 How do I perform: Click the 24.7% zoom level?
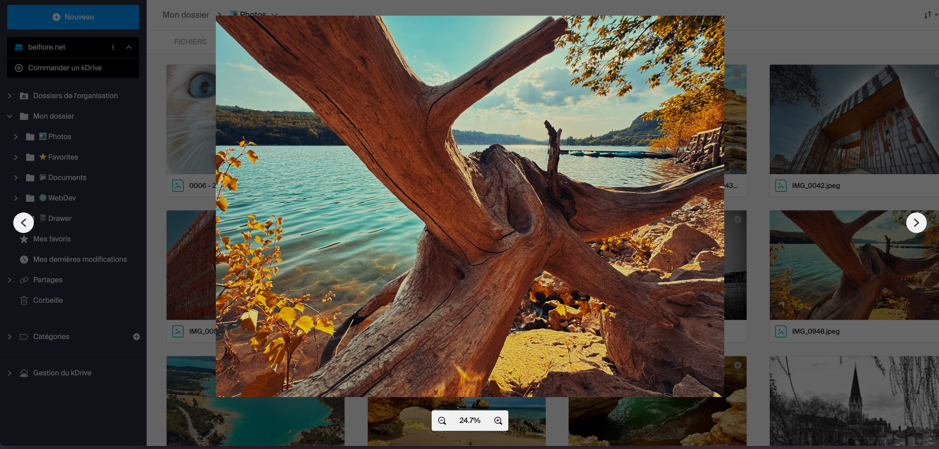tap(470, 421)
